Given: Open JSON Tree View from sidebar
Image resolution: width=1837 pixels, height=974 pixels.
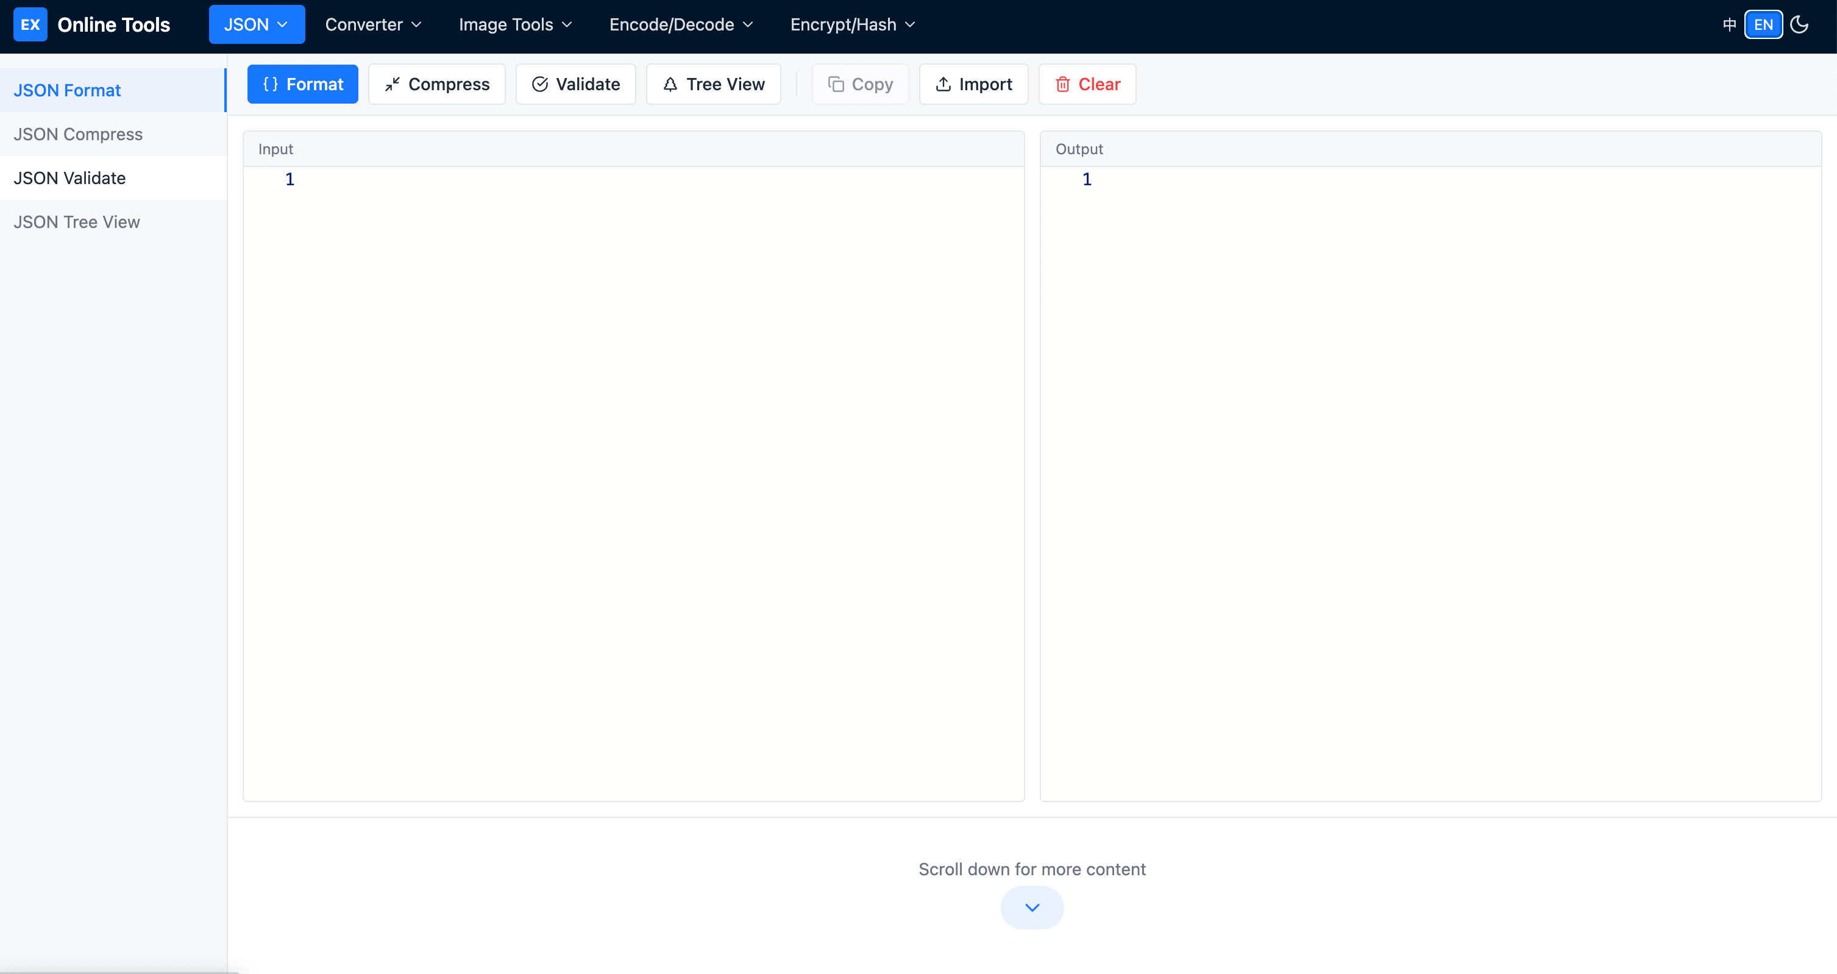Looking at the screenshot, I should (76, 222).
